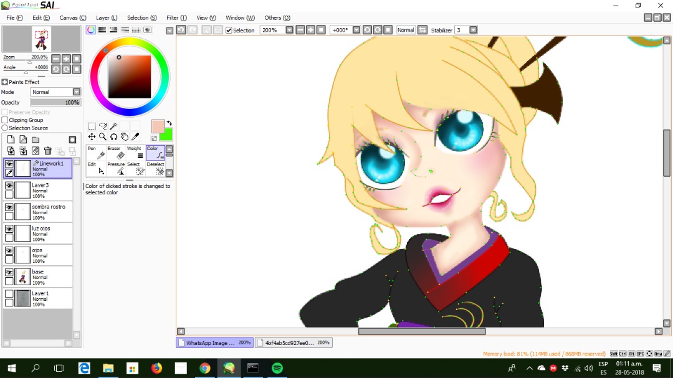
Task: Zoom out with toolbar minus button
Action: coord(300,30)
